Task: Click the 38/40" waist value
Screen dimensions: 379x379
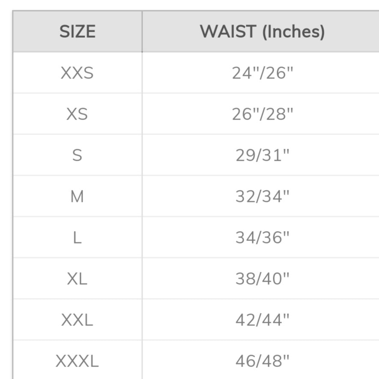Action: pos(262,279)
